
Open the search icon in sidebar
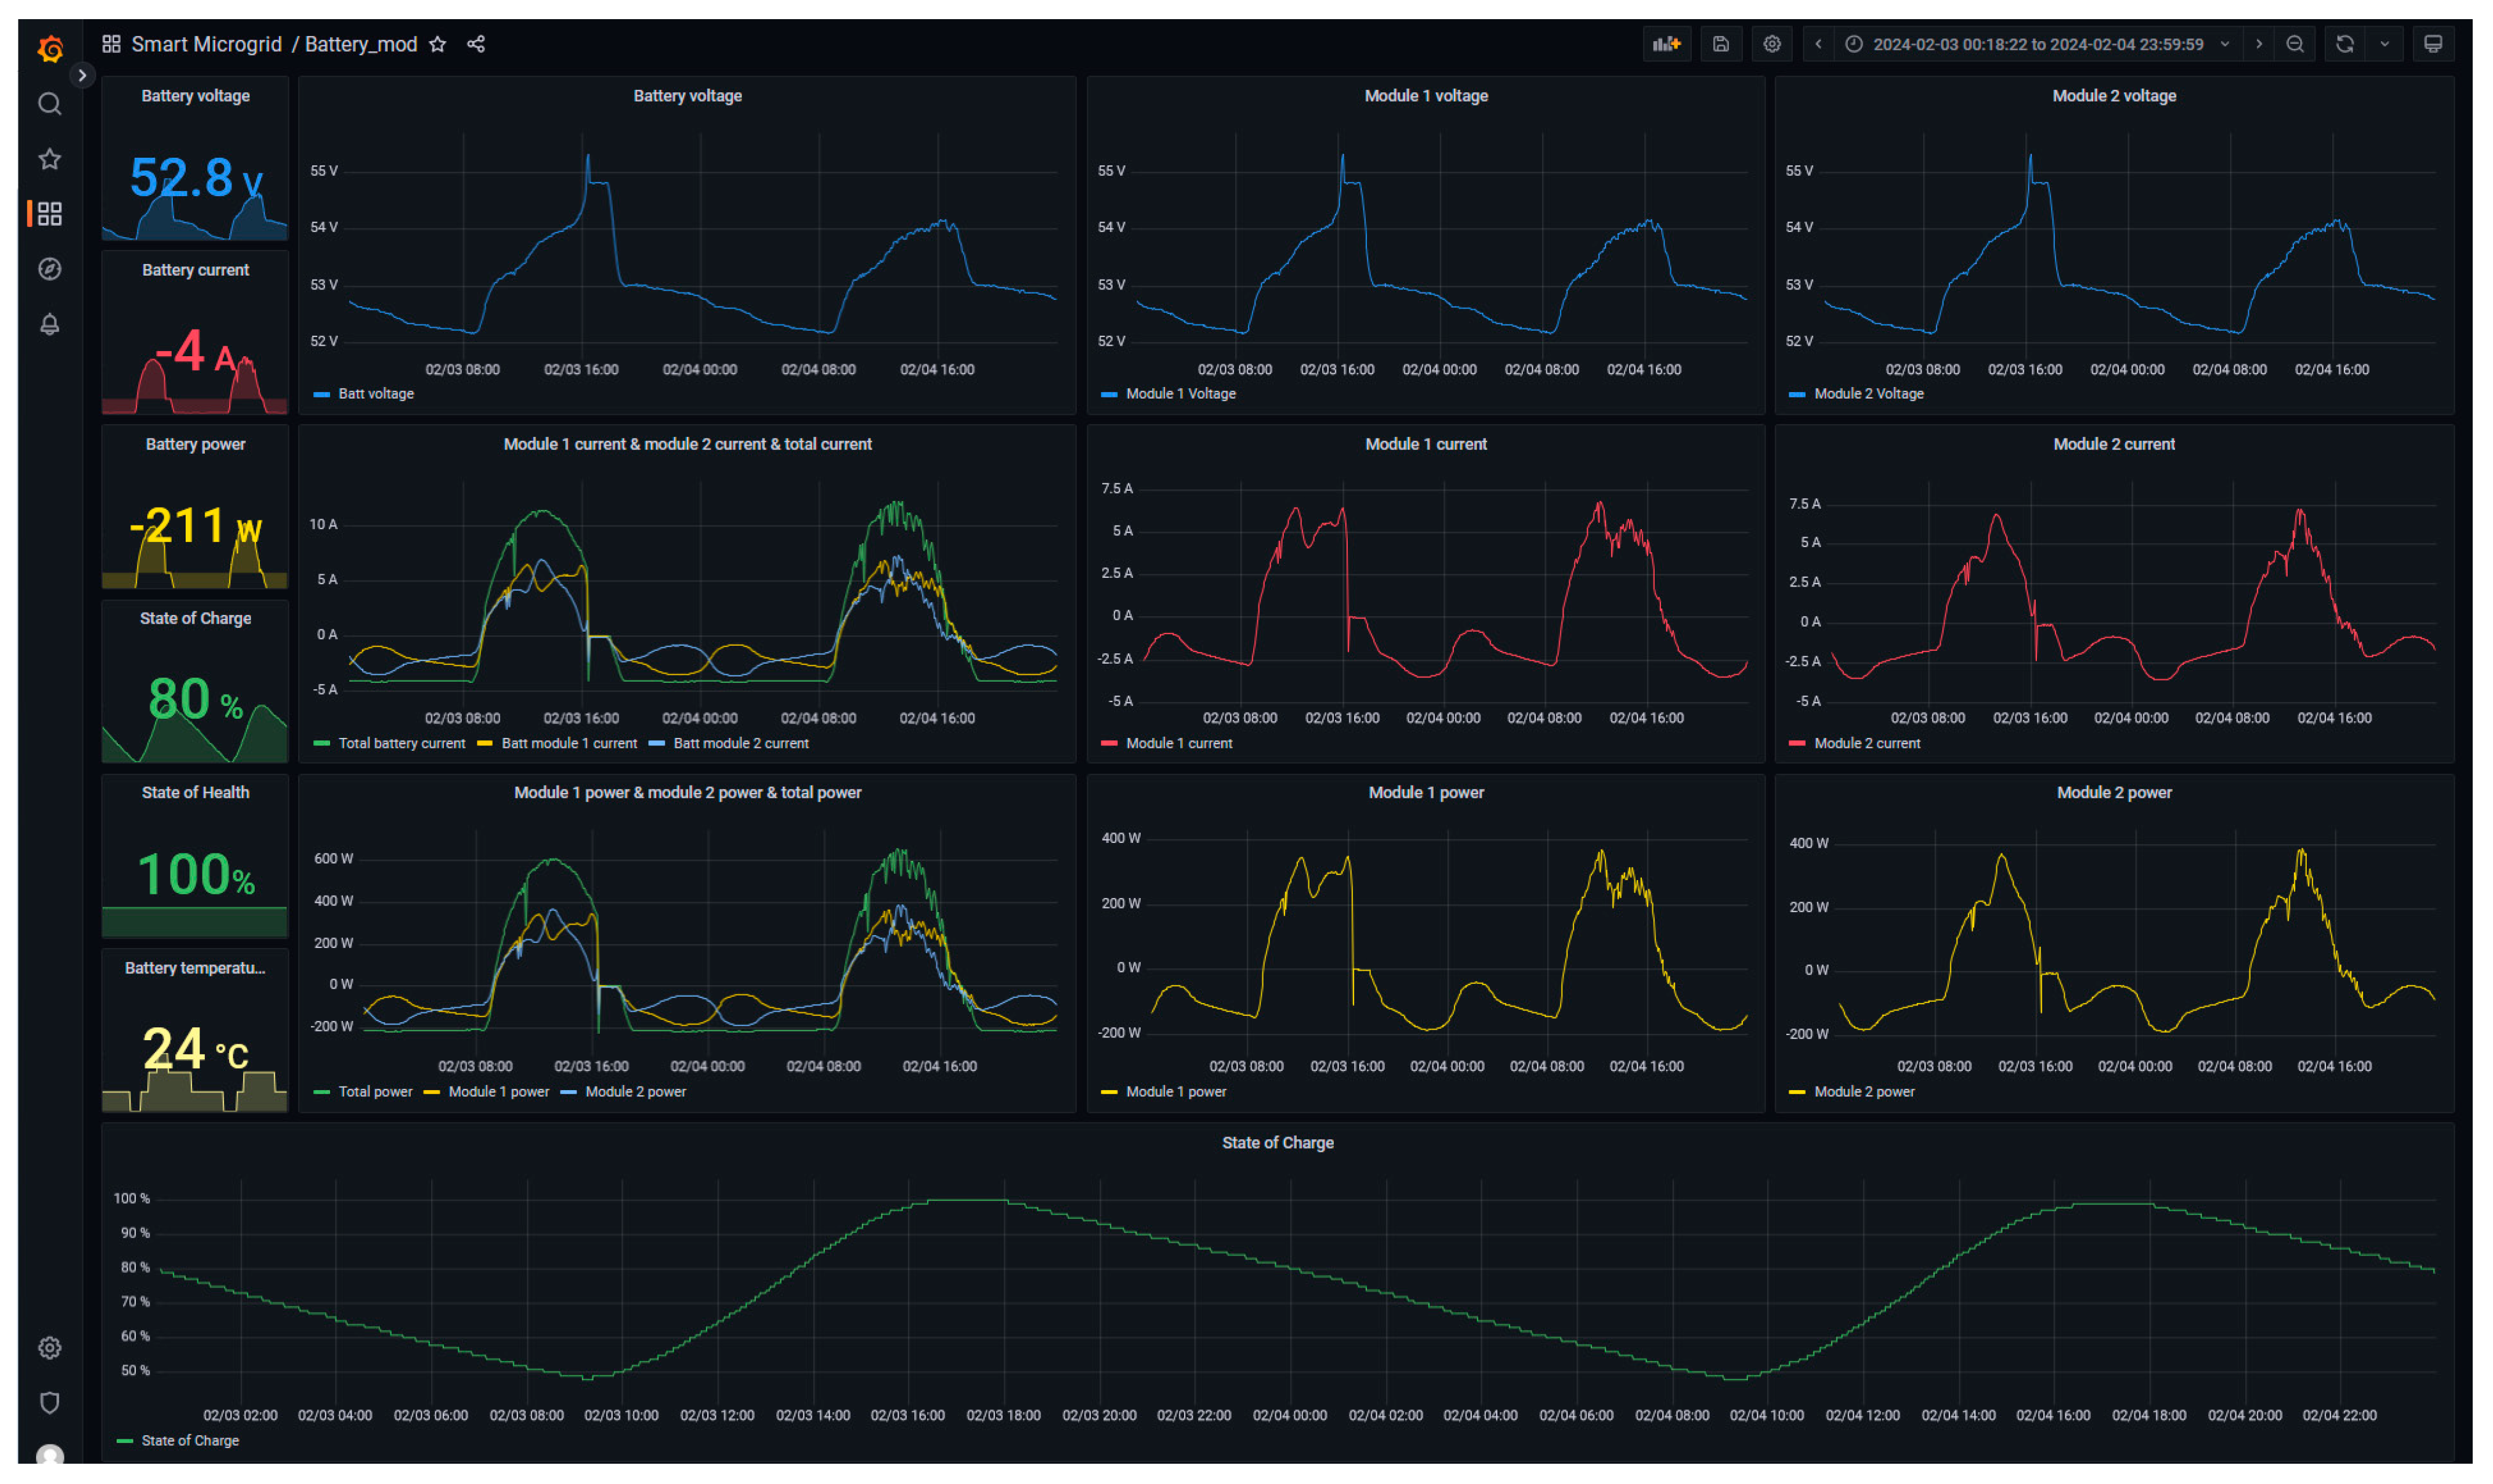[x=50, y=104]
